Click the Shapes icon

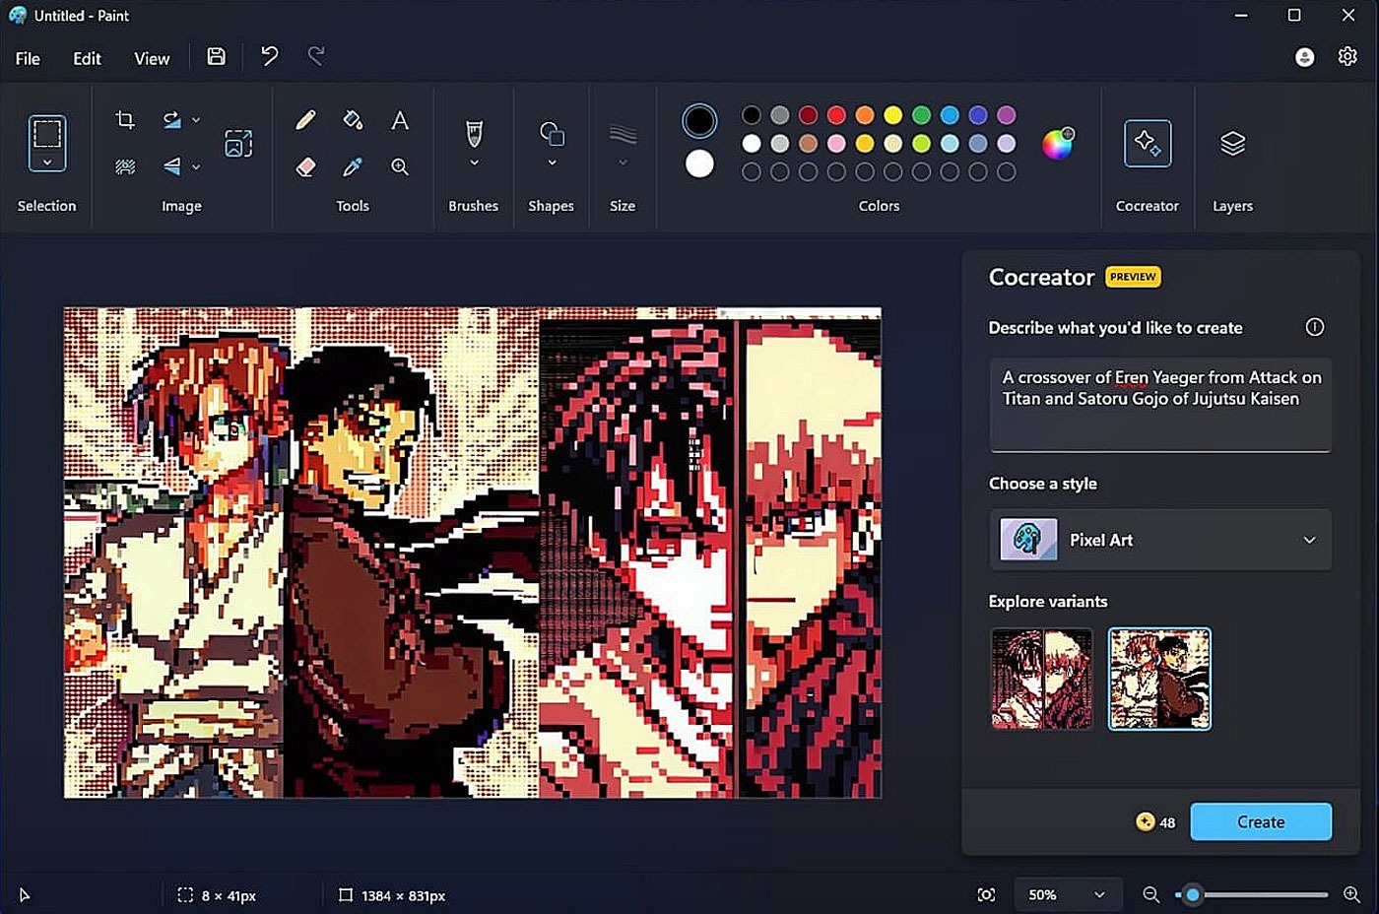[552, 133]
